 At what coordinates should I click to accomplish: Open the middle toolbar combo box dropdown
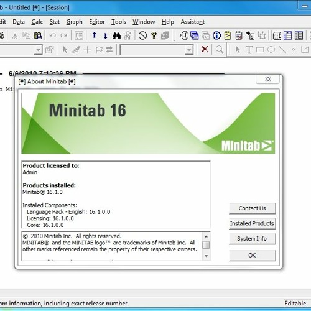(x=189, y=50)
